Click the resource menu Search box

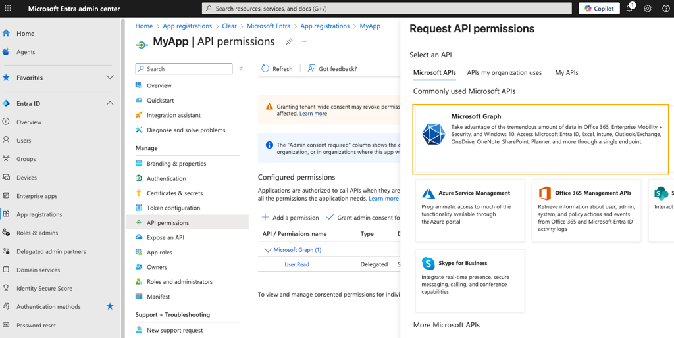[x=184, y=68]
